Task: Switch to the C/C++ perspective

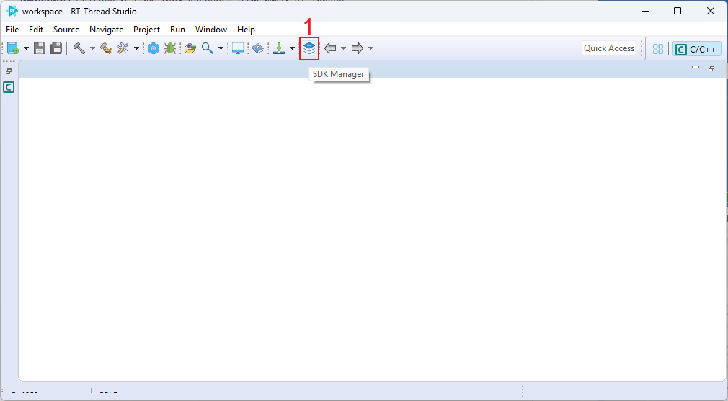Action: 697,49
